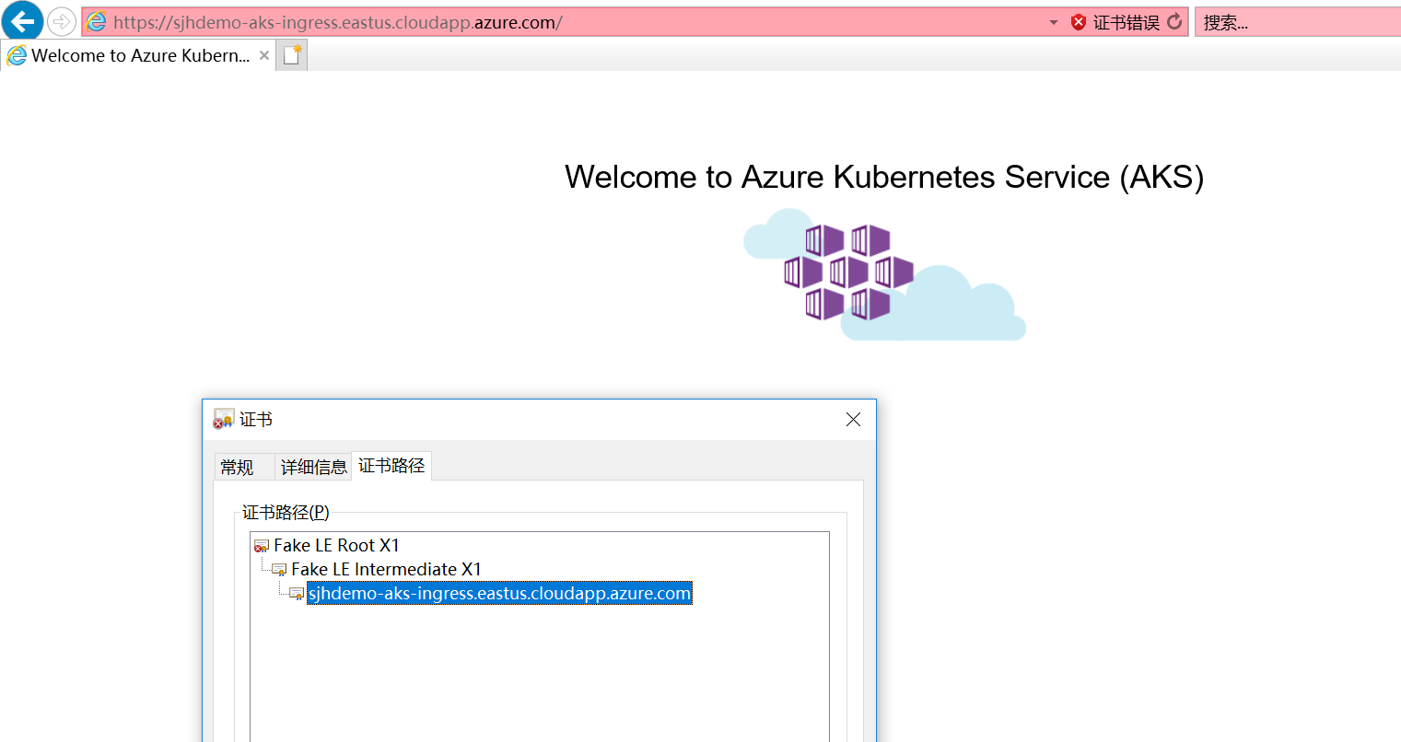Select Fake LE Intermediate X1 certificate
Viewport: 1401px width, 742px height.
click(386, 569)
